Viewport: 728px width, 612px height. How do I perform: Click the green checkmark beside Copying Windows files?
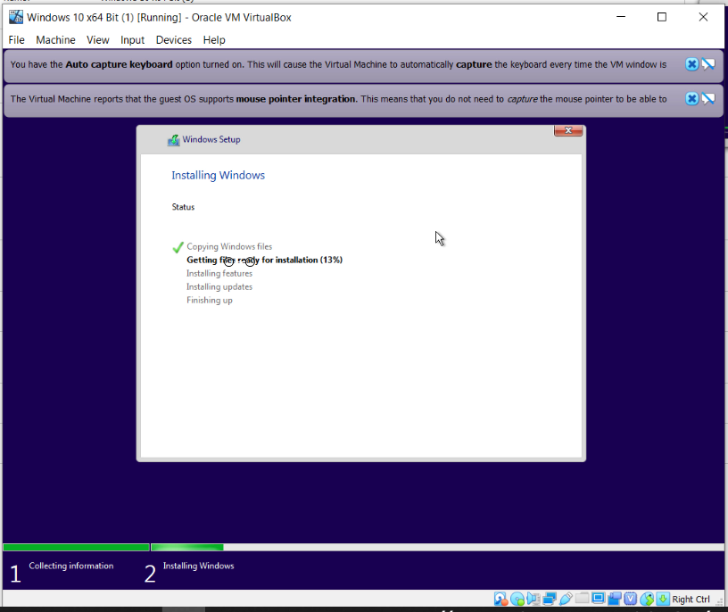178,247
